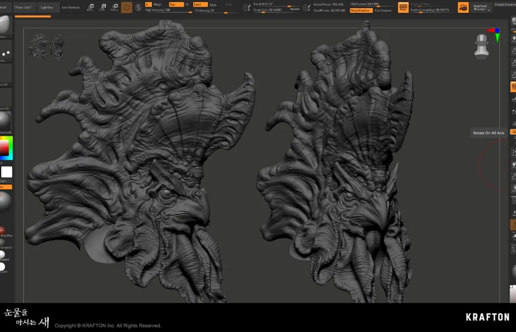Click the TotalPoints count readout
This screenshot has height=332, width=516.
[x=329, y=11]
